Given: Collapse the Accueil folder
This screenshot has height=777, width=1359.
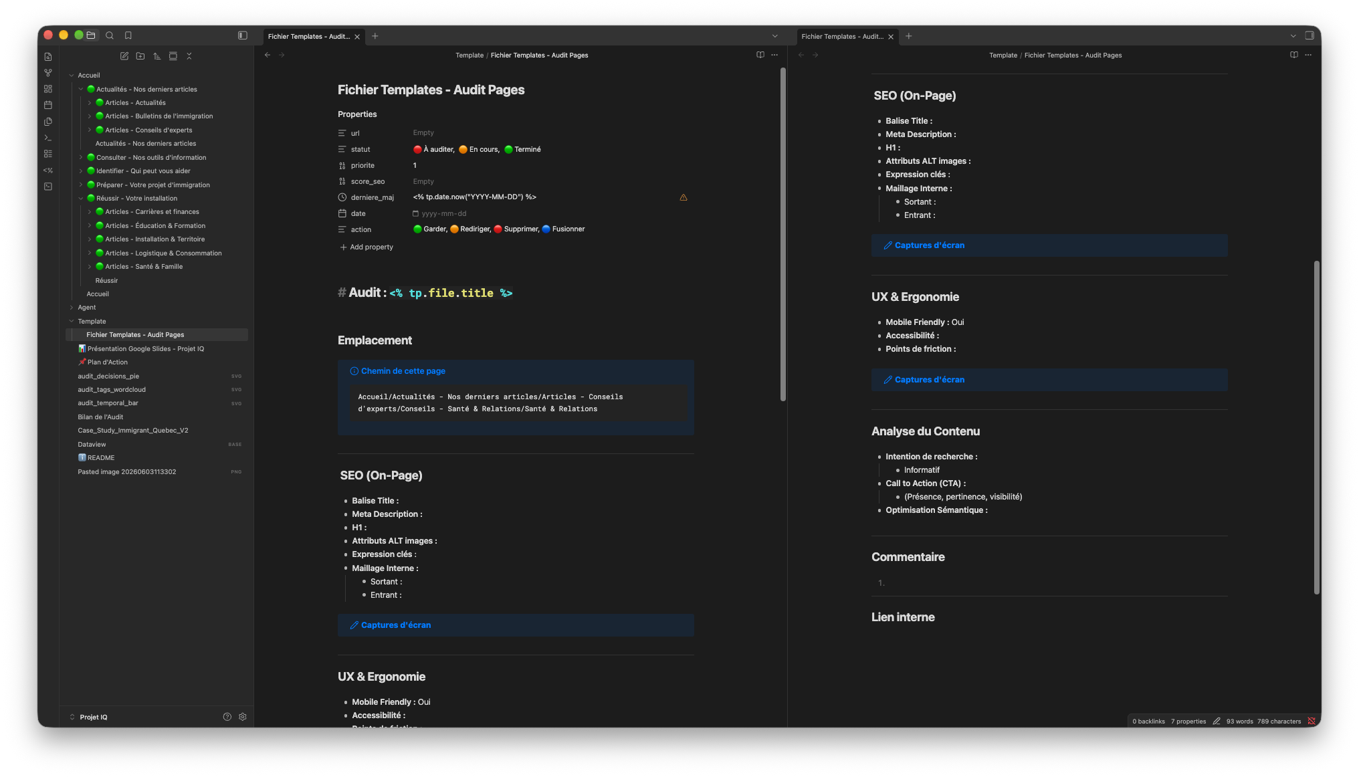Looking at the screenshot, I should pyautogui.click(x=72, y=75).
